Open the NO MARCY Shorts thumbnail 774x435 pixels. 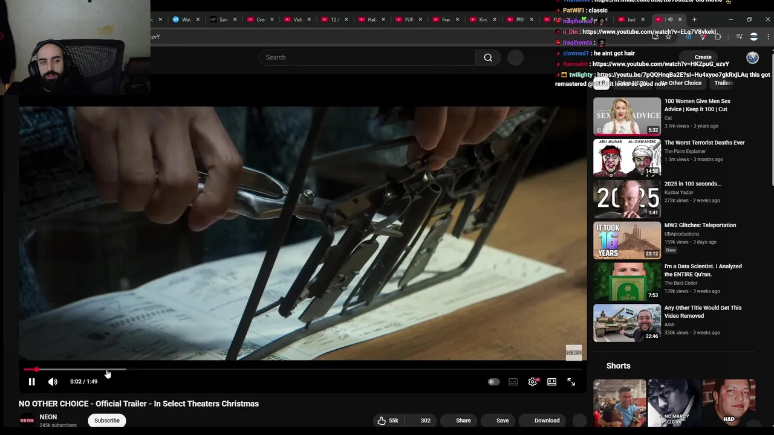(674, 403)
